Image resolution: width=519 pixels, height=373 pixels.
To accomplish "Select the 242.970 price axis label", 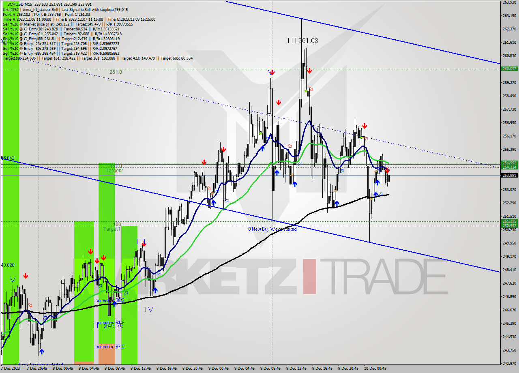I will coord(509,363).
